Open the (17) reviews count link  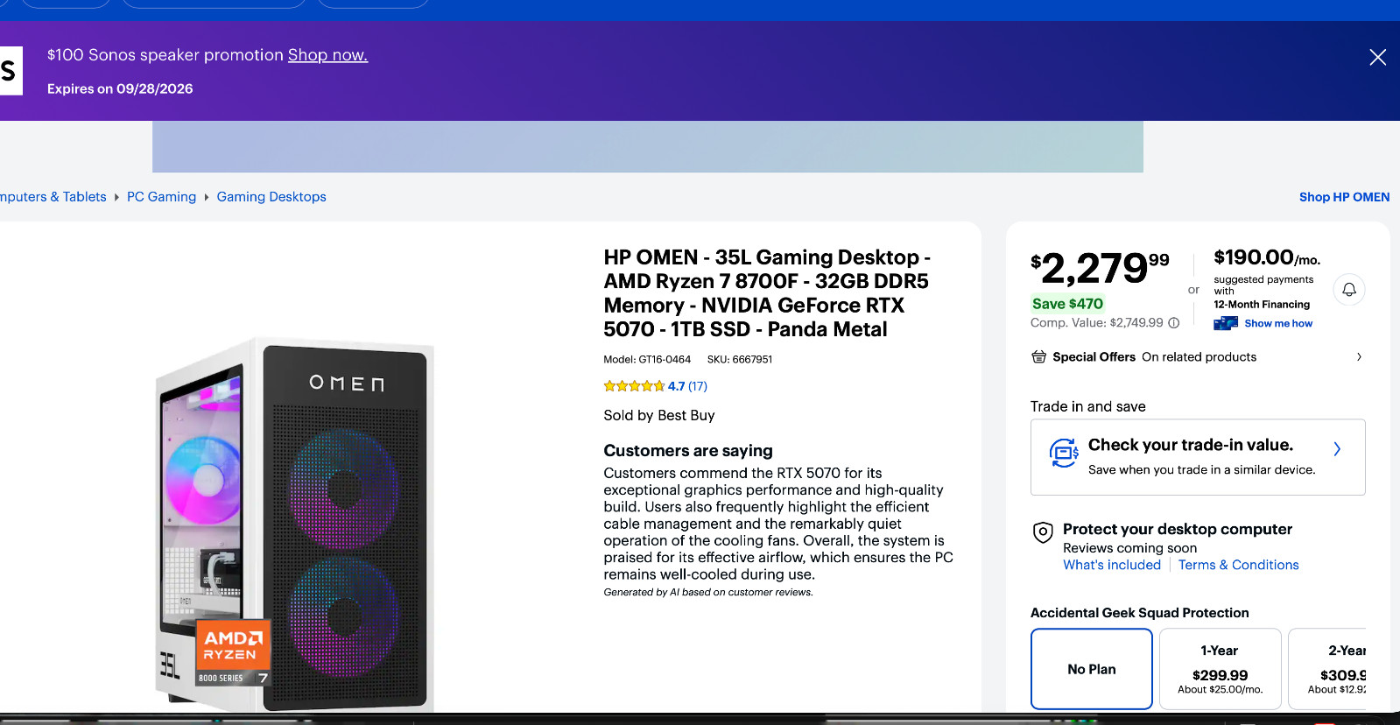point(698,386)
